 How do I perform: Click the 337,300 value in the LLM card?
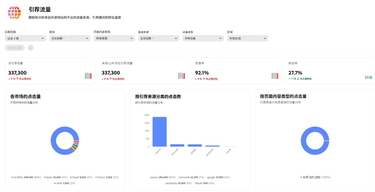110,73
